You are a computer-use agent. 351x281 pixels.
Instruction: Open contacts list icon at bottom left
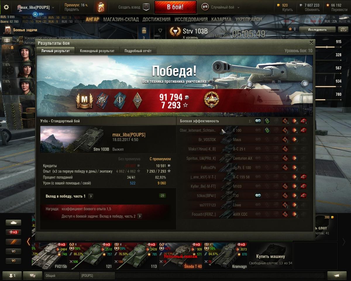[12, 275]
